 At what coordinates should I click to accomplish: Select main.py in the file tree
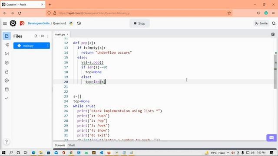tap(32, 45)
